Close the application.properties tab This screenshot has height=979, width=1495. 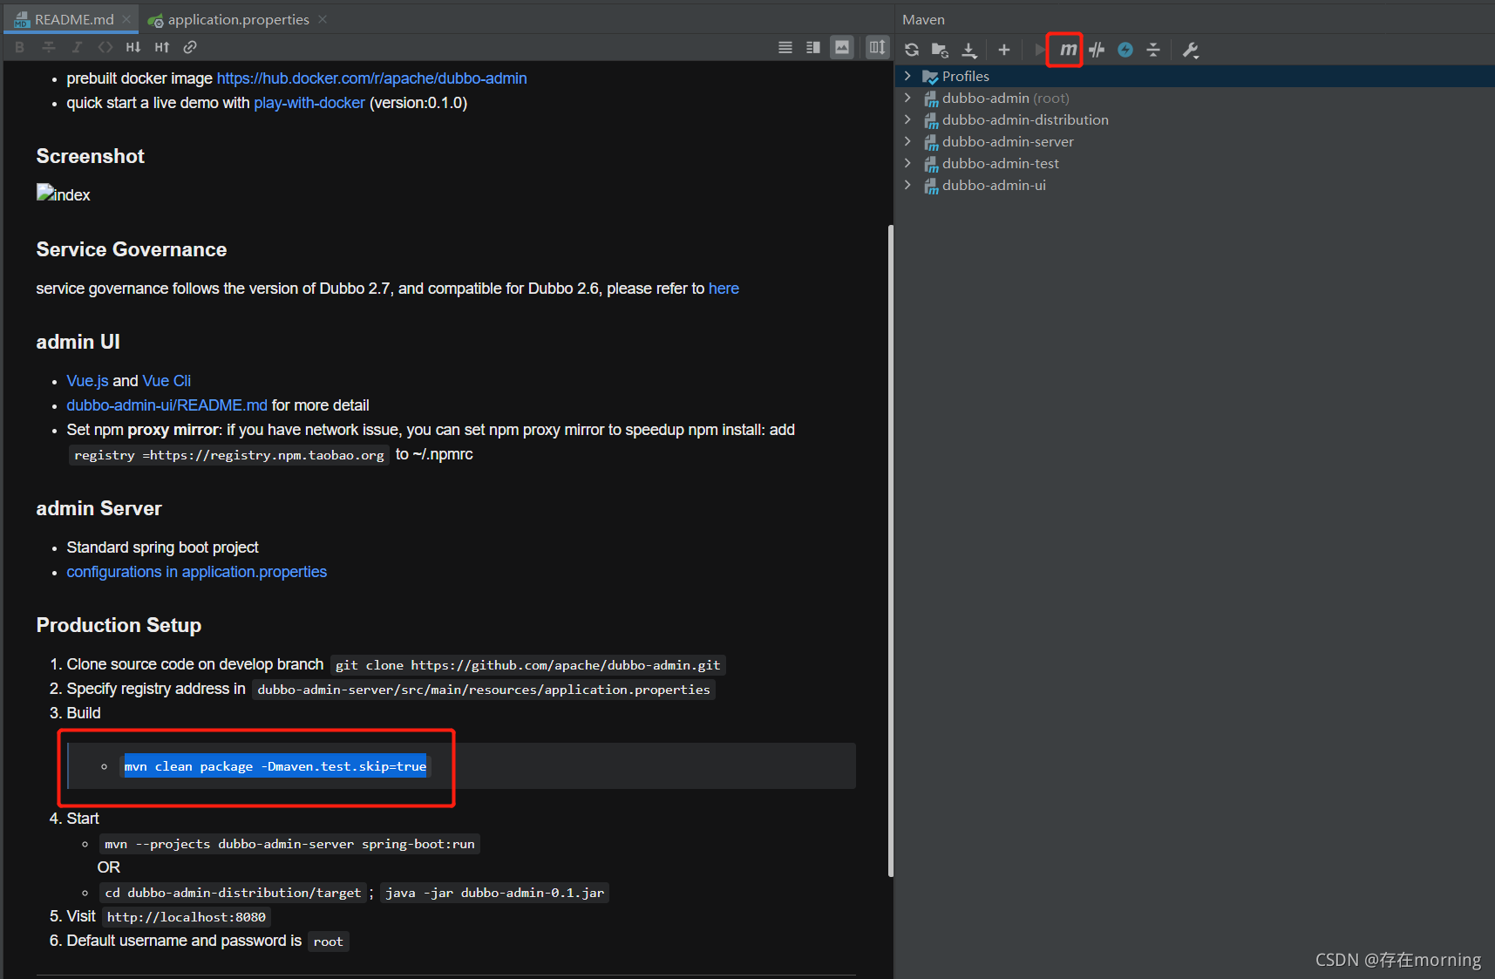click(x=323, y=19)
